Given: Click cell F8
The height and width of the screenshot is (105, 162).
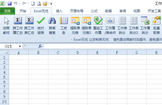Looking at the screenshot, I should (x=117, y=91).
